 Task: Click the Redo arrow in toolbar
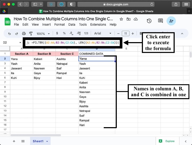coord(17,34)
